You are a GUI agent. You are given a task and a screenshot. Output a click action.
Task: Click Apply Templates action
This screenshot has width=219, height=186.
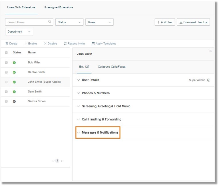tap(104, 44)
